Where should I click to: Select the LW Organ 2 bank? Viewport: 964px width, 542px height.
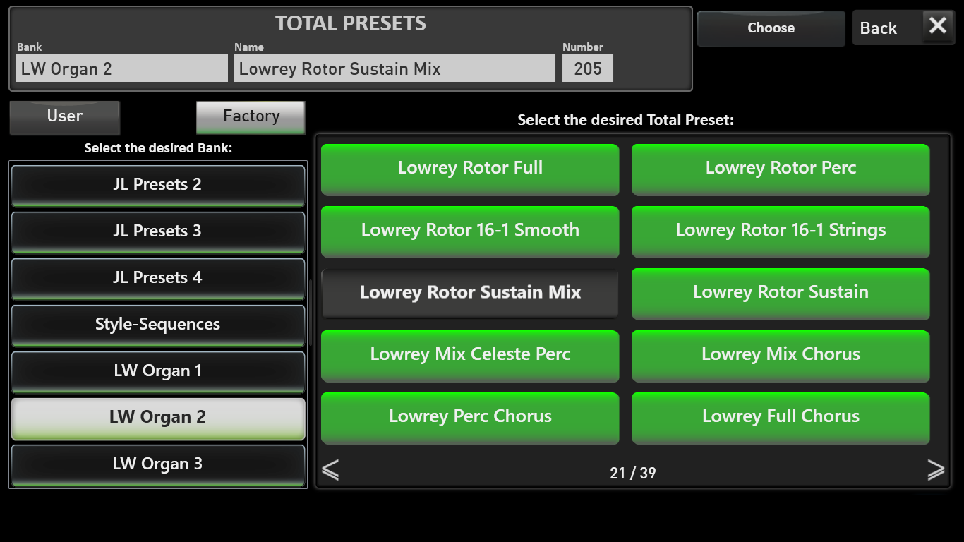pyautogui.click(x=158, y=418)
